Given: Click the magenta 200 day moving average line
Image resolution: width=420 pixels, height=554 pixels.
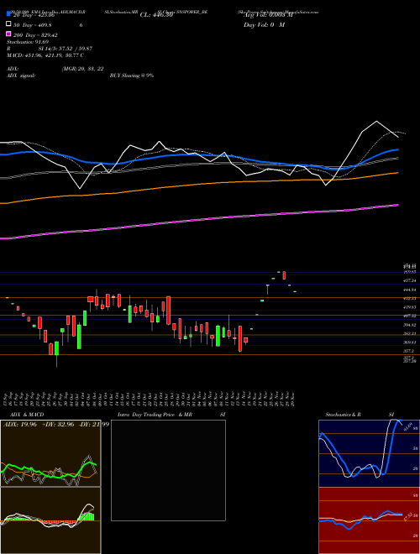Looking at the screenshot, I should [198, 220].
